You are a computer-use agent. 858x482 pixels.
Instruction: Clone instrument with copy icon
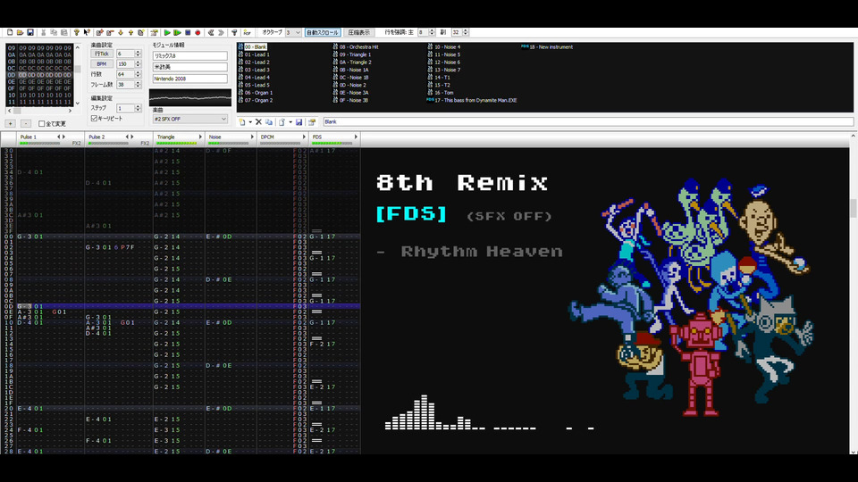tap(269, 122)
